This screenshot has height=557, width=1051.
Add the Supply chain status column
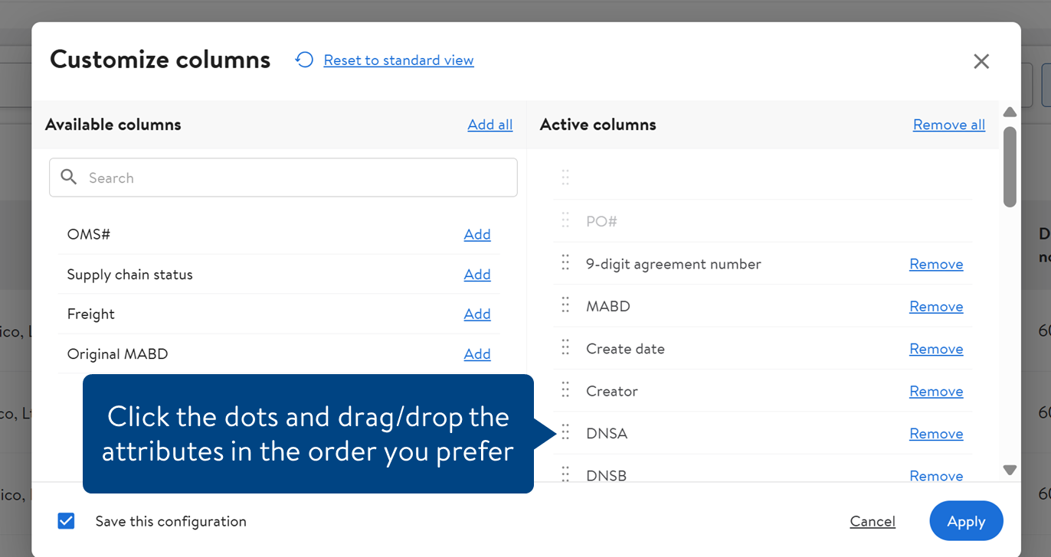[x=477, y=275]
